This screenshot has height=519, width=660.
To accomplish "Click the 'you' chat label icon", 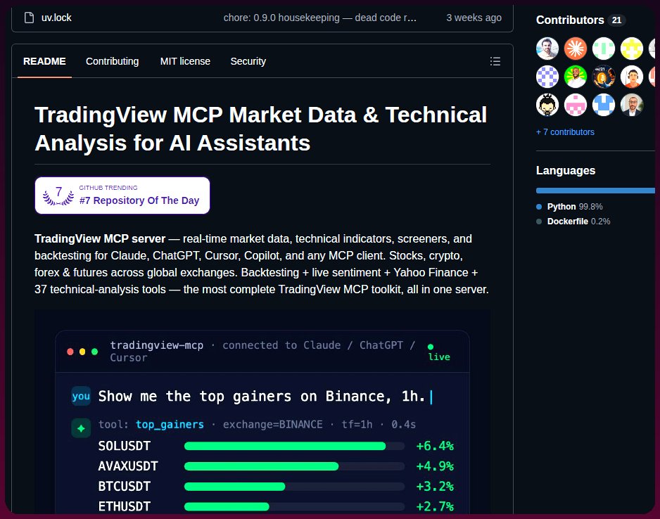I will pyautogui.click(x=81, y=396).
